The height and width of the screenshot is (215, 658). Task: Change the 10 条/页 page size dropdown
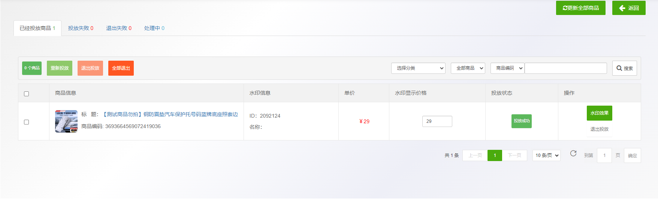(x=546, y=155)
